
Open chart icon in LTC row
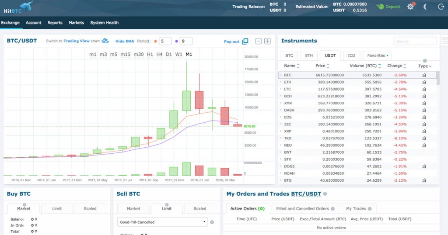tap(424, 89)
